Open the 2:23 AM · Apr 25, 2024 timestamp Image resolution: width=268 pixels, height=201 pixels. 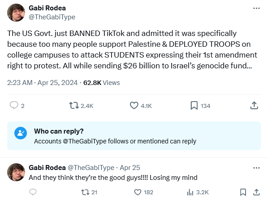(x=43, y=83)
